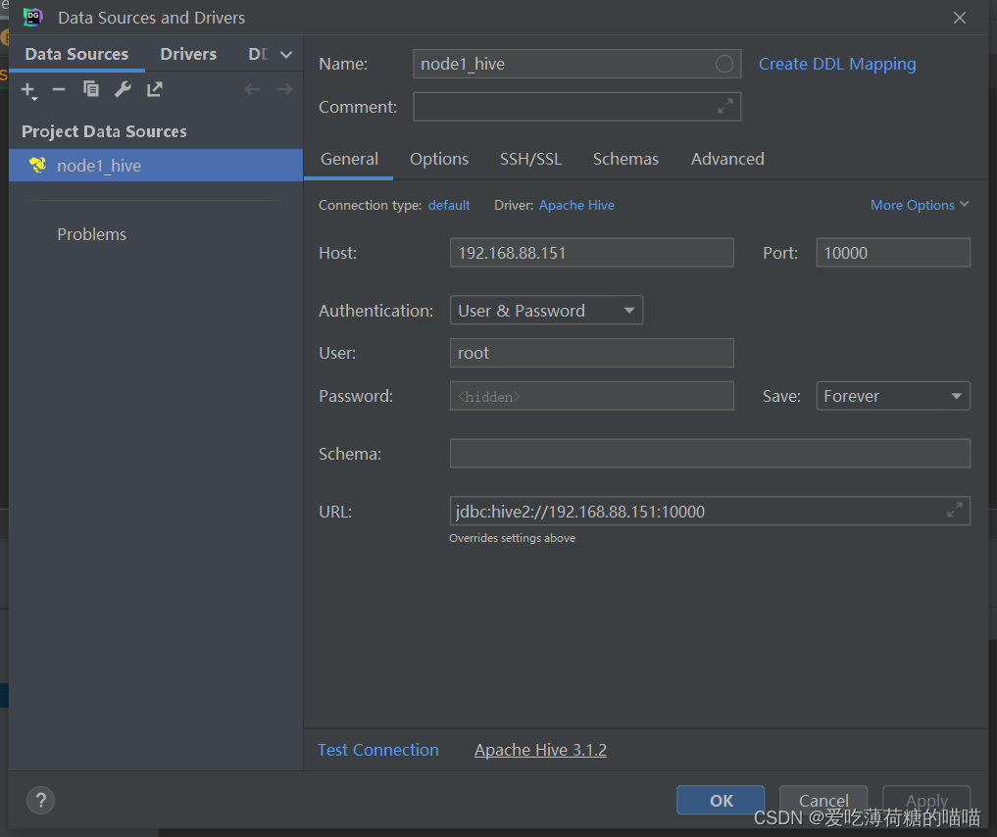Navigate forward with right arrow icon
The width and height of the screenshot is (997, 837).
coord(285,89)
